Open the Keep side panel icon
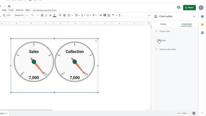Image resolution: width=206 pixels, height=116 pixels. point(202,24)
